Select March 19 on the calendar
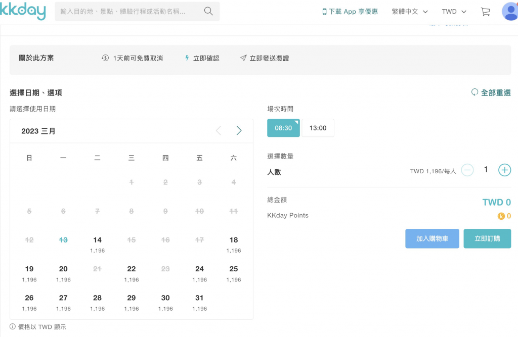 [x=29, y=274]
